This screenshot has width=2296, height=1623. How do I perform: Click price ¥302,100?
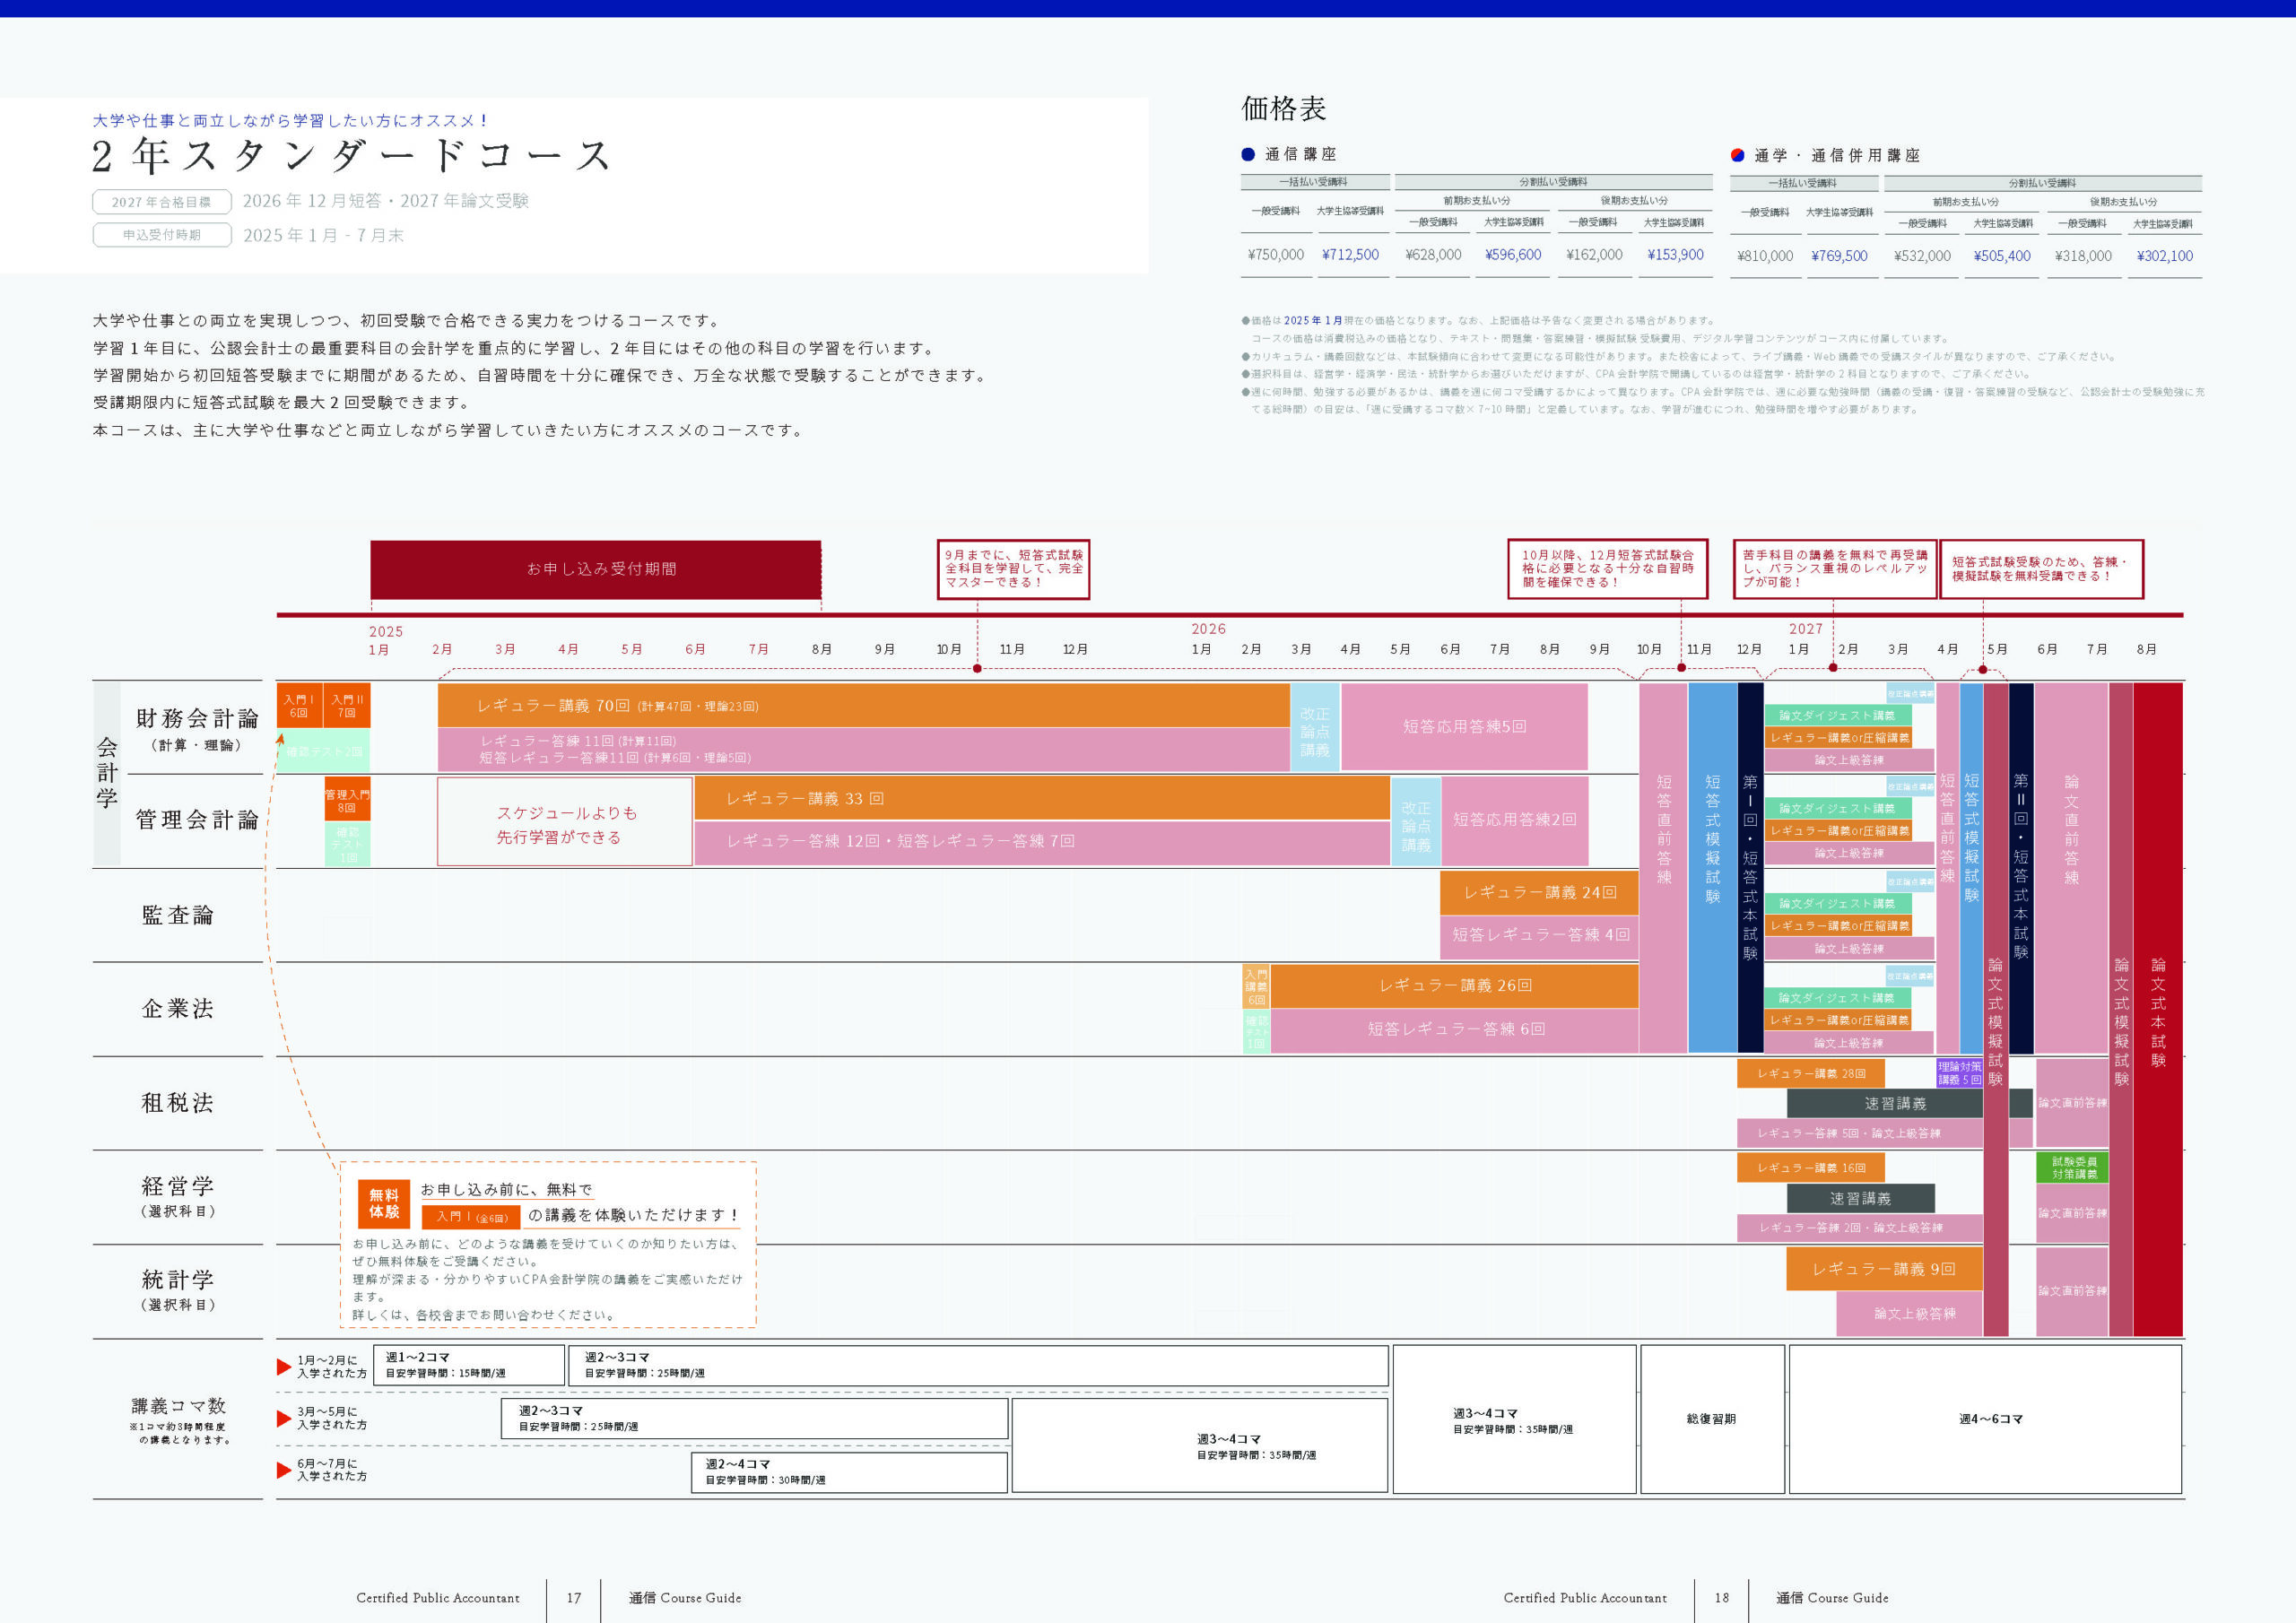click(2164, 256)
